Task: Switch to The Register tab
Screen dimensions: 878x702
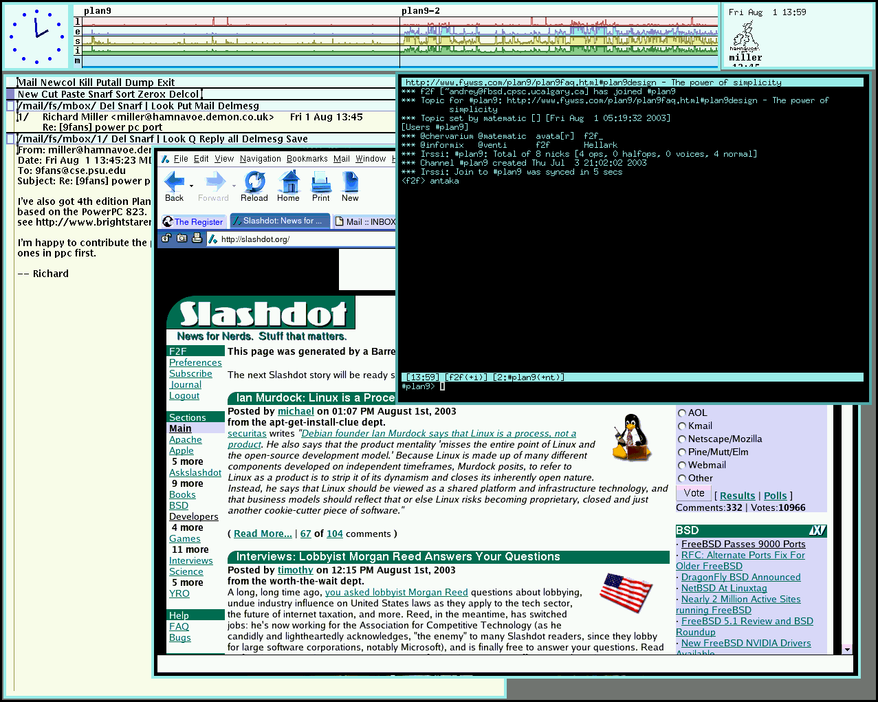Action: click(193, 221)
